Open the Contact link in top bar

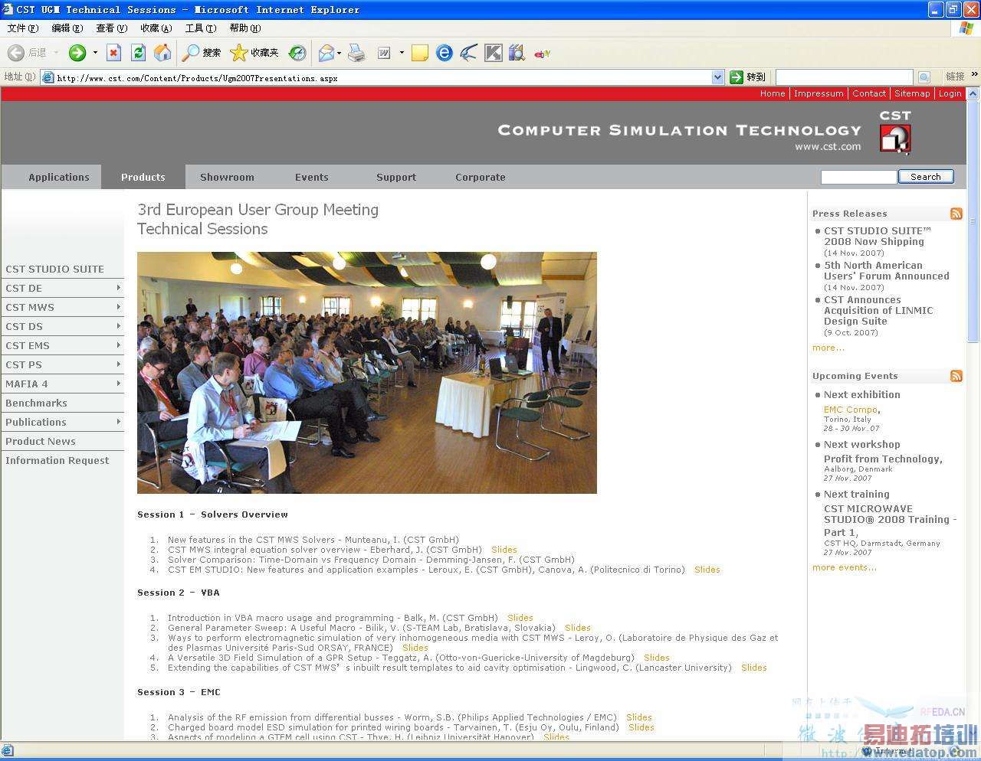tap(869, 93)
